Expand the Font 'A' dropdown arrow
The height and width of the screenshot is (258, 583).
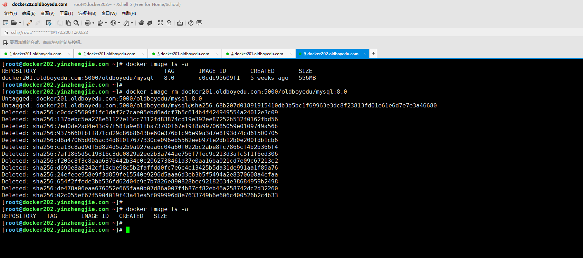coord(132,23)
